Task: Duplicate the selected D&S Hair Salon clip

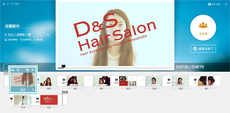Action: point(27,70)
